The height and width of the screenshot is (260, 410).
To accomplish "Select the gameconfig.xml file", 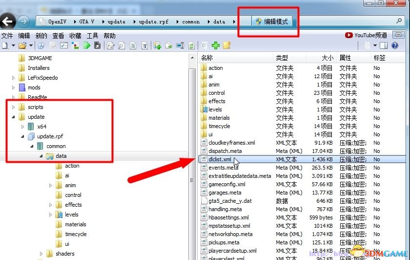I will click(x=226, y=184).
